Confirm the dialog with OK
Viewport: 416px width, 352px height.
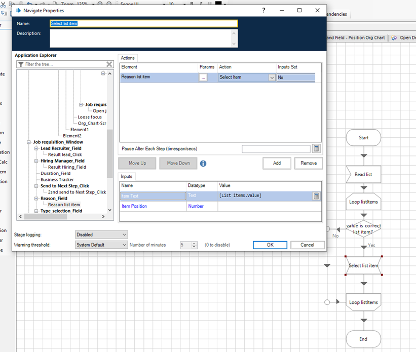tap(270, 245)
